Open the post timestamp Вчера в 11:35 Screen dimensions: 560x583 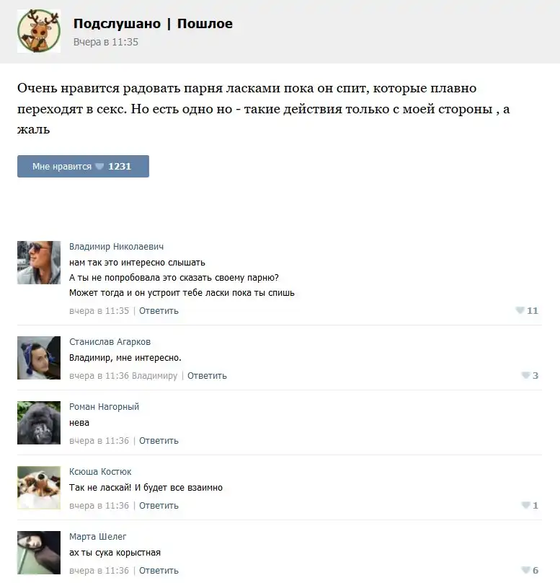[x=106, y=42]
